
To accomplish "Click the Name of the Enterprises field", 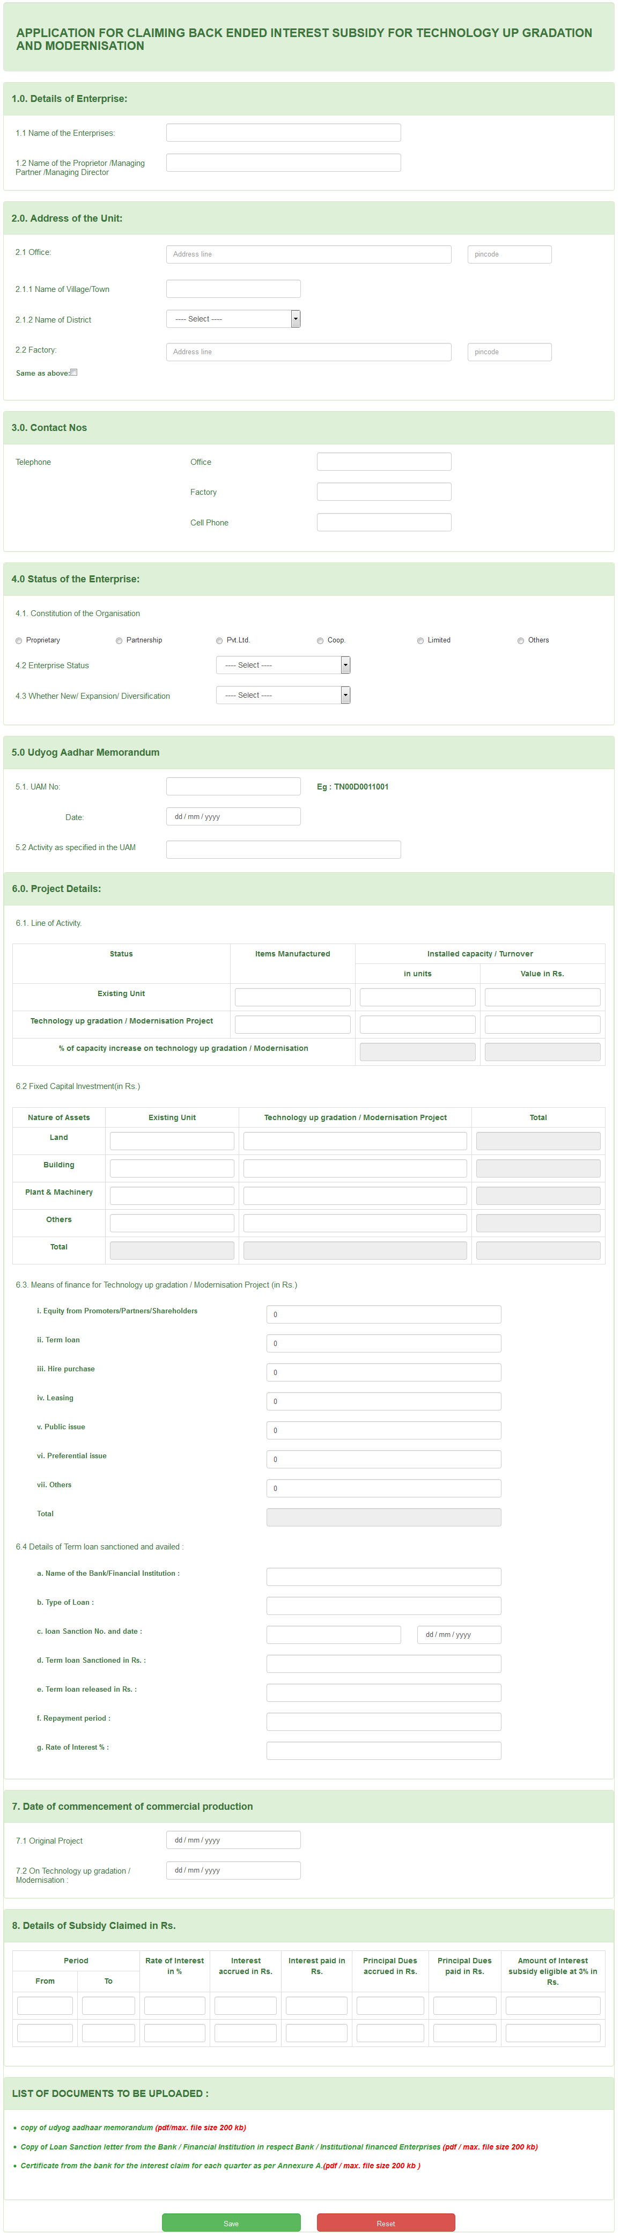I will click(x=283, y=133).
